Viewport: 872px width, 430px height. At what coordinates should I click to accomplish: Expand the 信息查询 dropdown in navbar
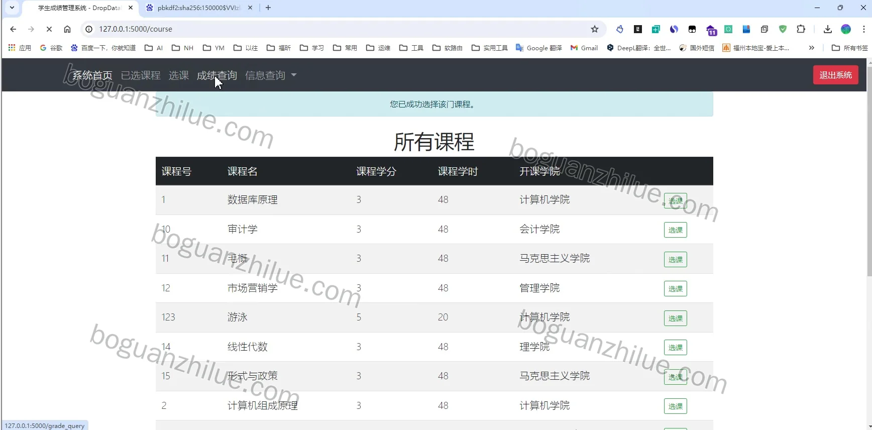coord(271,75)
